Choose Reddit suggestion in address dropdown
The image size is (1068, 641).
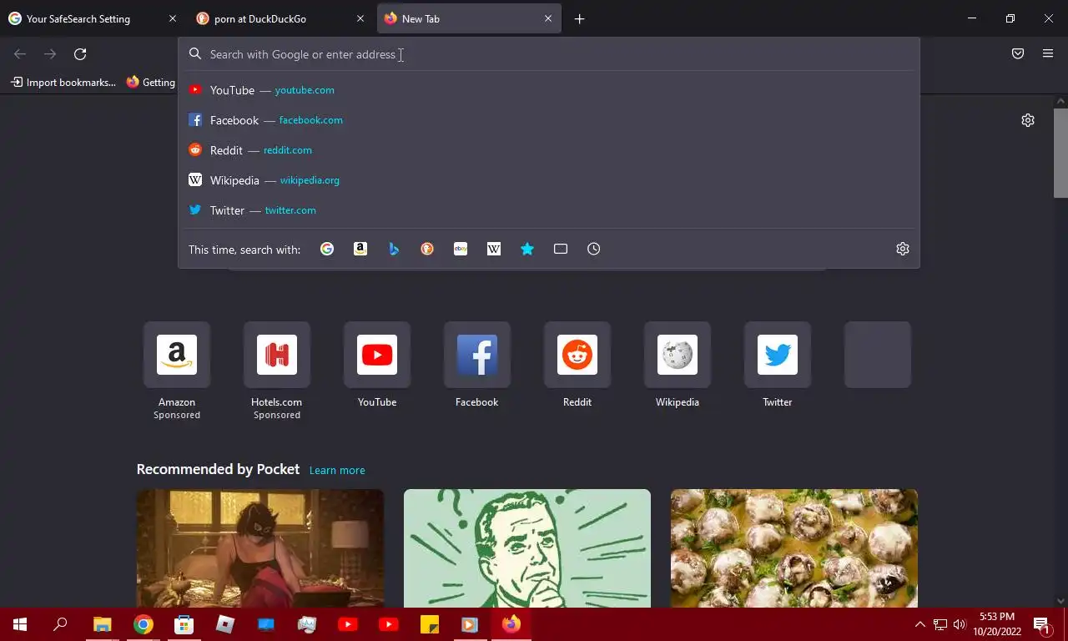tap(549, 150)
